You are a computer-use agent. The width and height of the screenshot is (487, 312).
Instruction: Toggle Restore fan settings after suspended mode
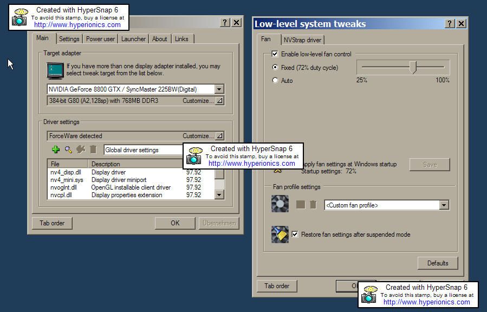pyautogui.click(x=295, y=235)
